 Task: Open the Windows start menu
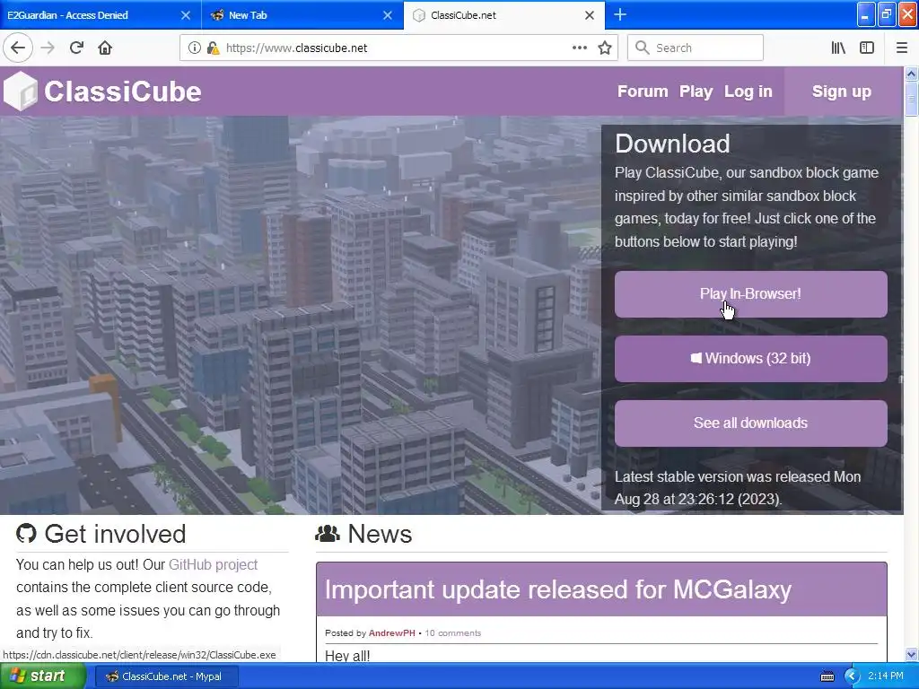point(43,676)
